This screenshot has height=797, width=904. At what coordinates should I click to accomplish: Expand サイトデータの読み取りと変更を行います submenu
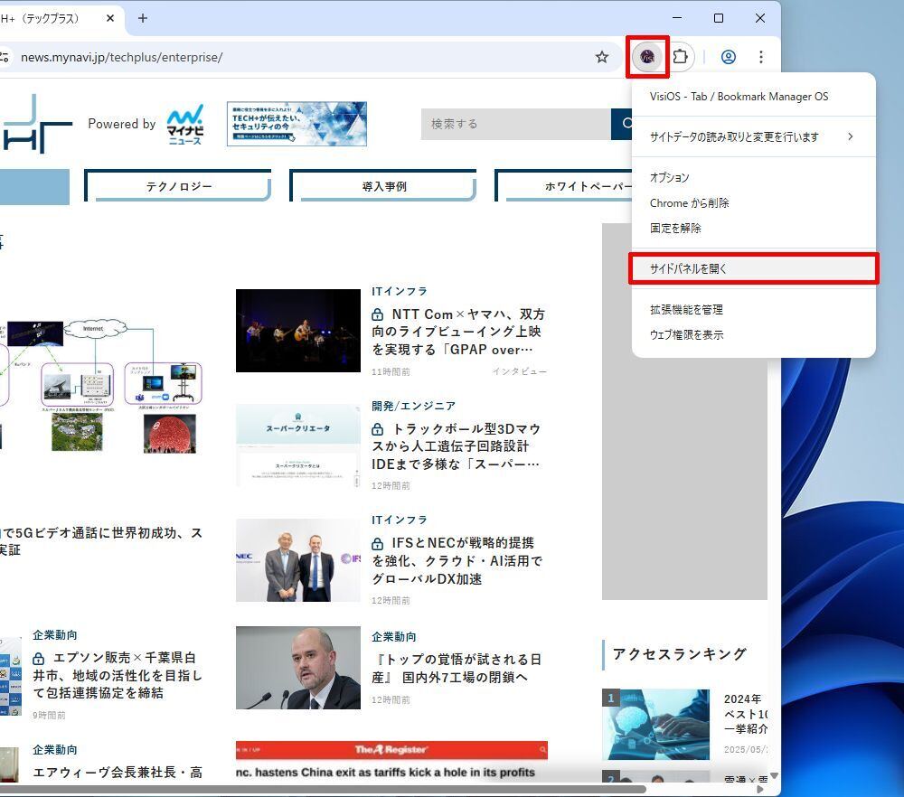click(754, 136)
